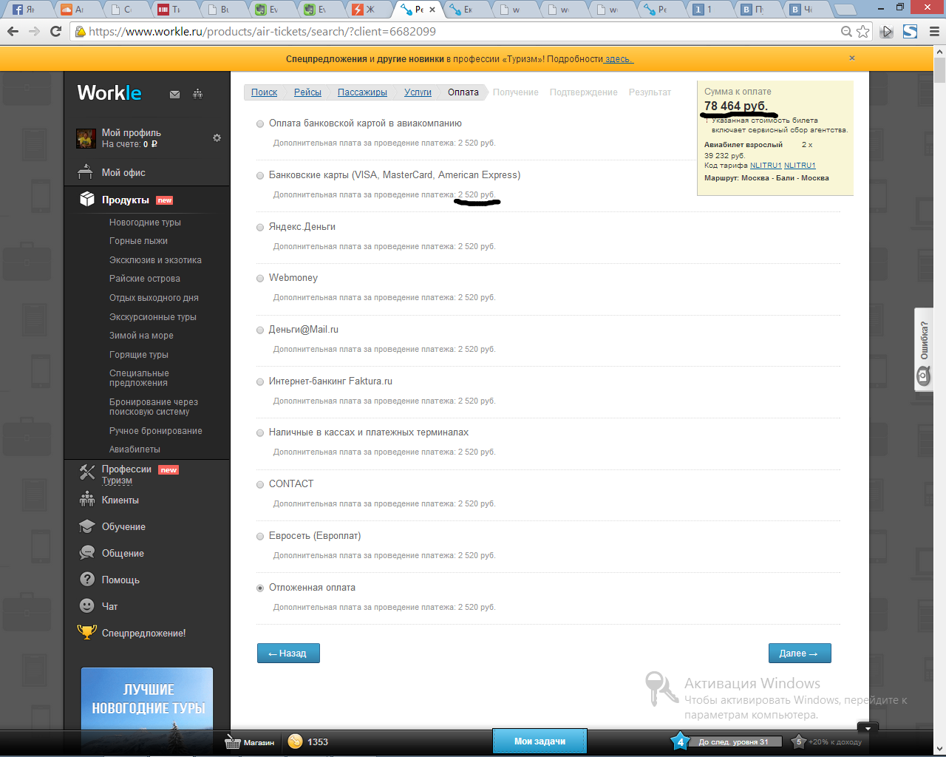The width and height of the screenshot is (946, 757).
Task: Open profile settings gear icon
Action: pos(217,138)
